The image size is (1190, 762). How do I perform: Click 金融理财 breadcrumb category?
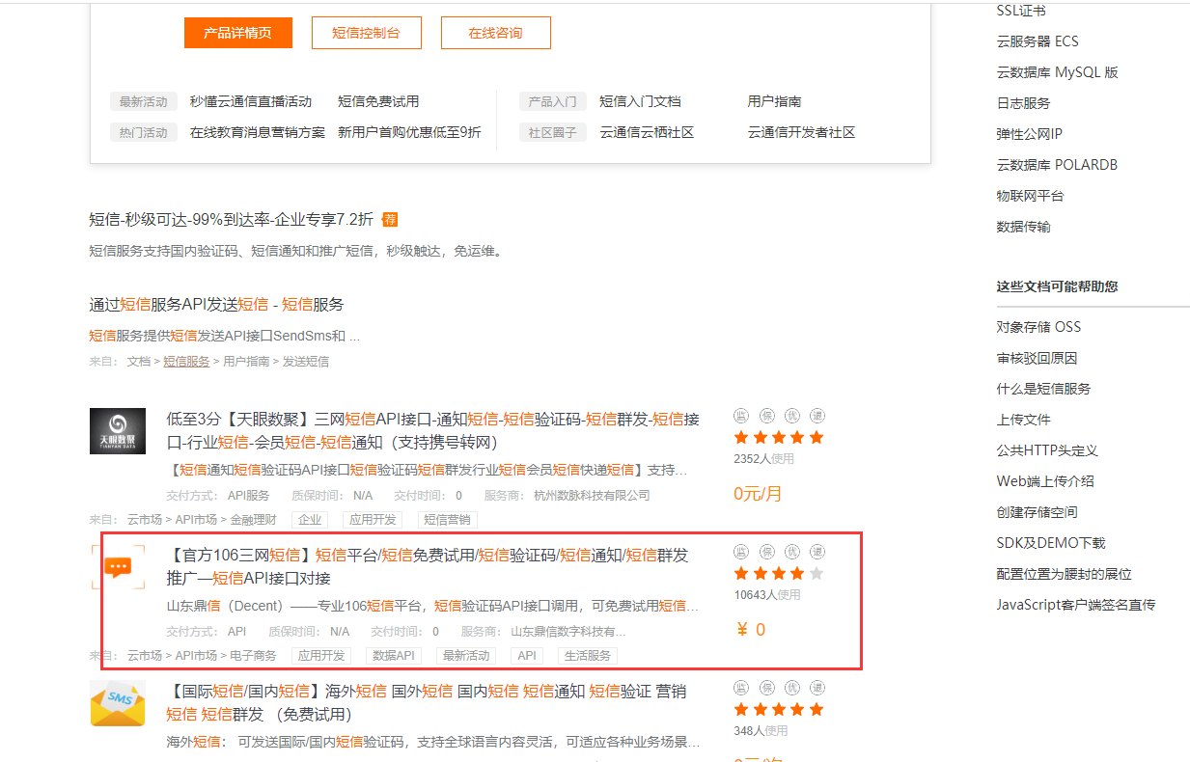[x=254, y=520]
